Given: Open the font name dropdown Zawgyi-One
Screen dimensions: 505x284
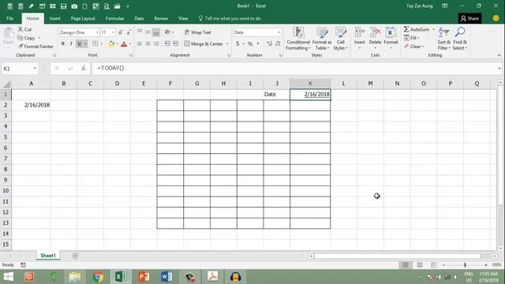Looking at the screenshot, I should (97, 32).
